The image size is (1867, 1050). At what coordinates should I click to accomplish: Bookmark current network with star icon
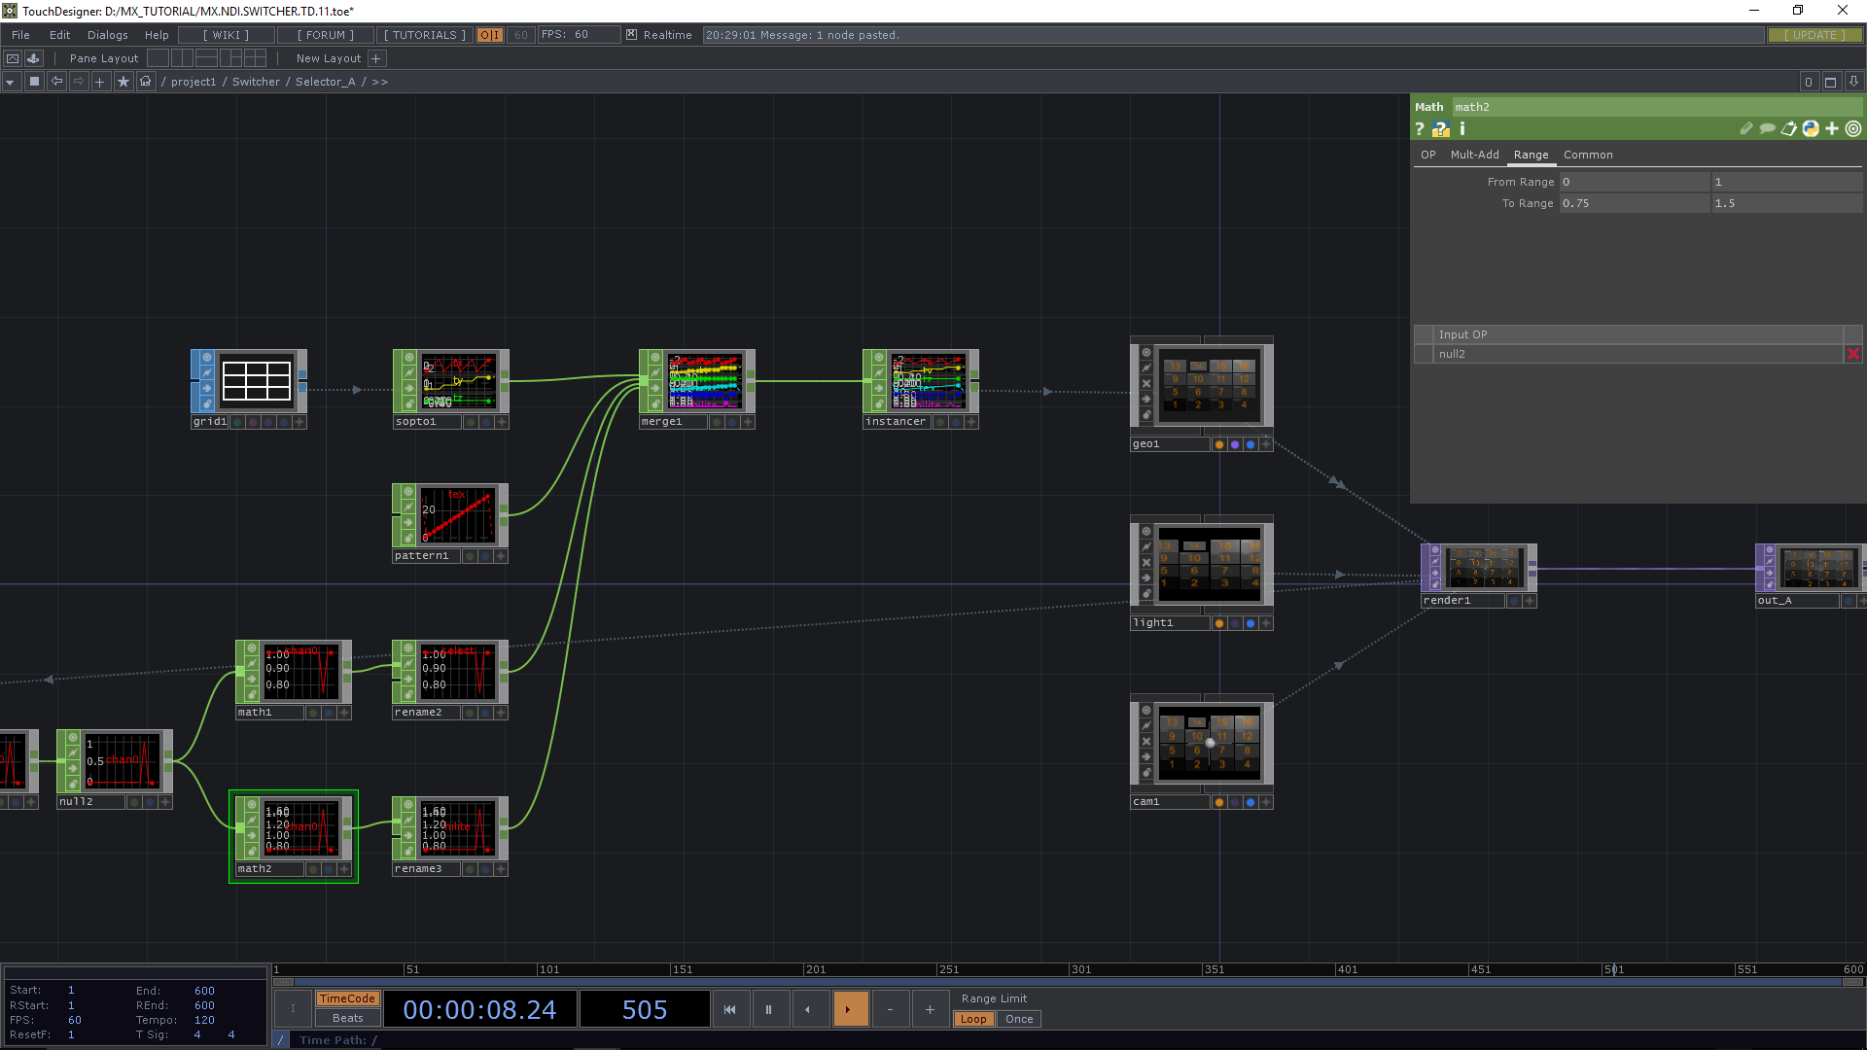point(123,82)
